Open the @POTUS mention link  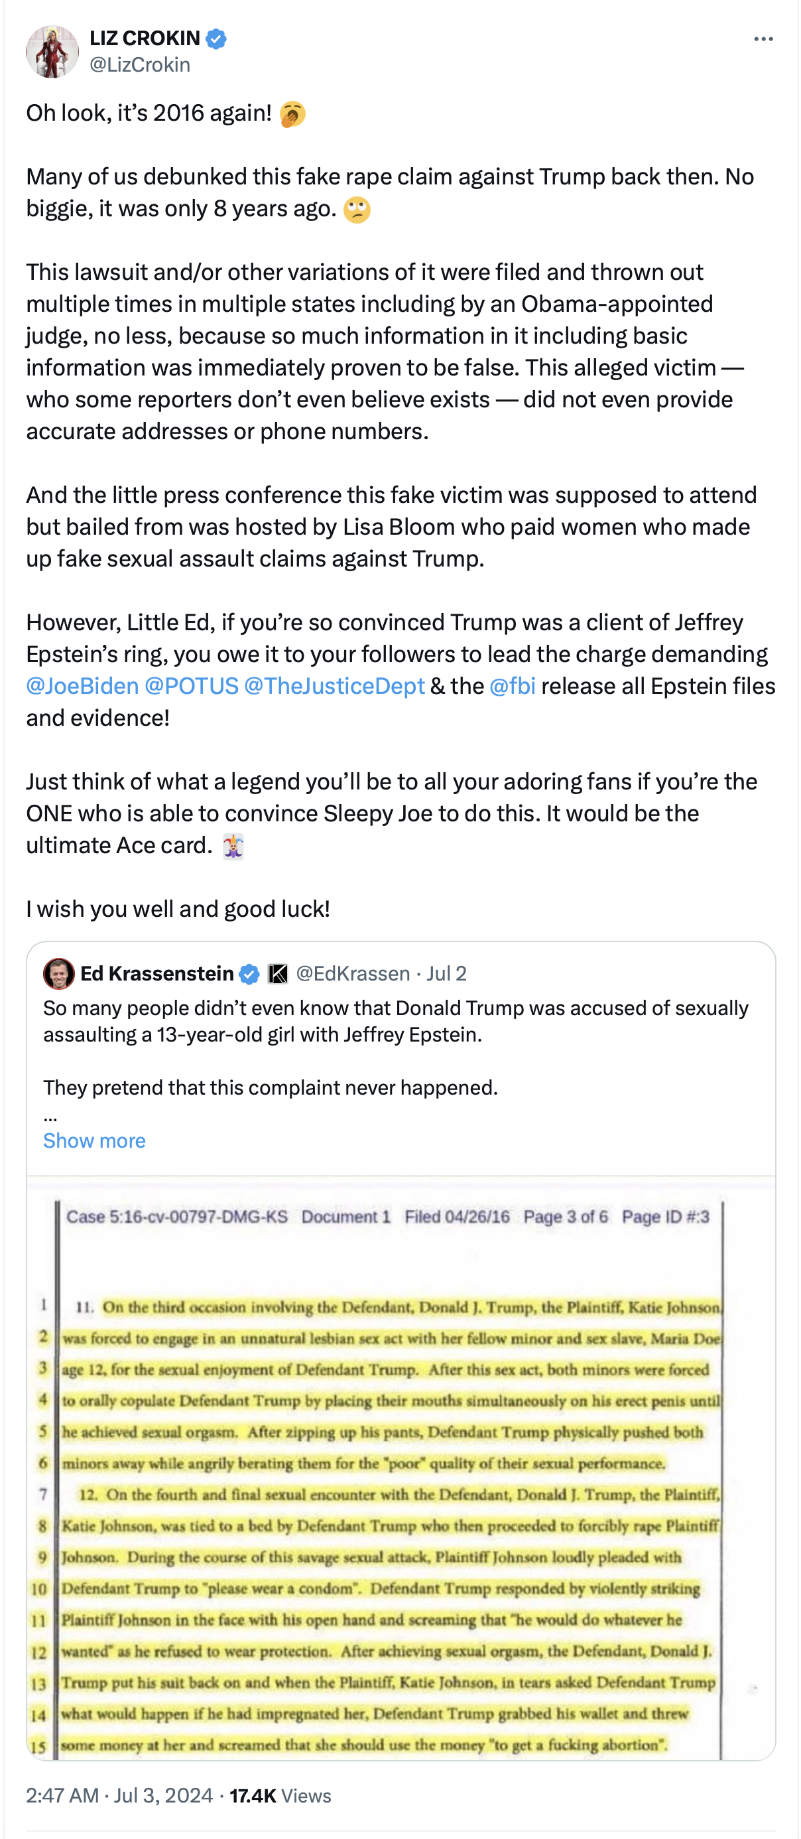pyautogui.click(x=191, y=685)
